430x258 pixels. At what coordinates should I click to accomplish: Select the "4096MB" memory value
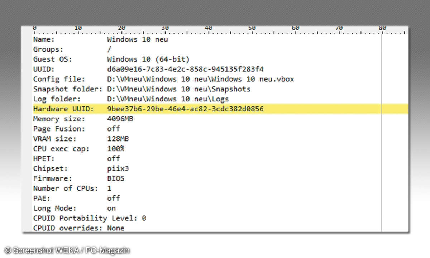[x=120, y=119]
